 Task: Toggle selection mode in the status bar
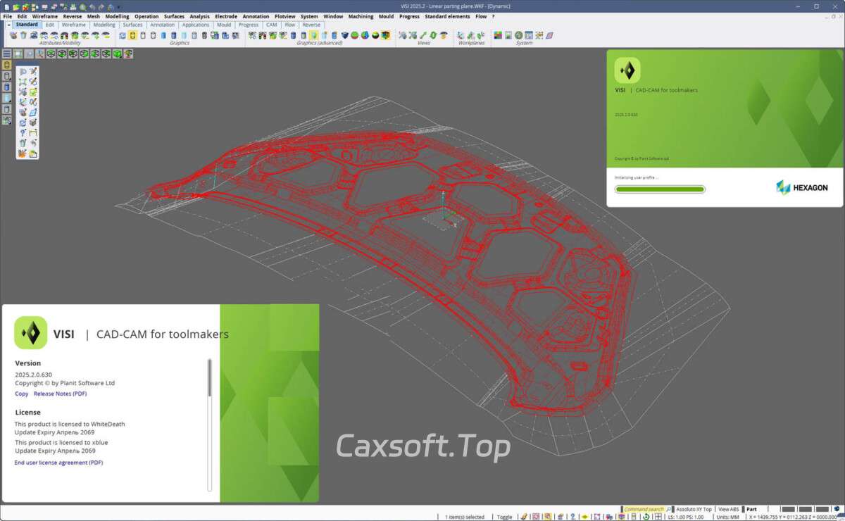pyautogui.click(x=505, y=517)
